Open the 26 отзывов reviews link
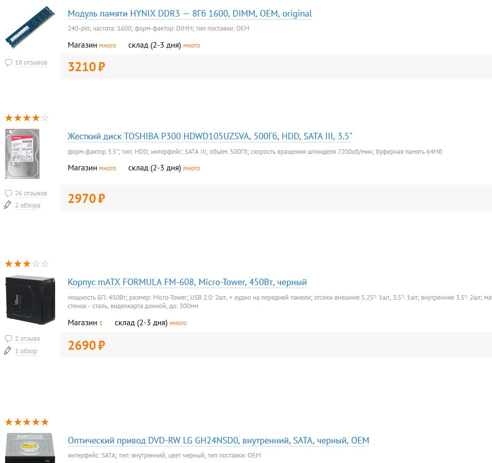The image size is (492, 463). pos(31,193)
